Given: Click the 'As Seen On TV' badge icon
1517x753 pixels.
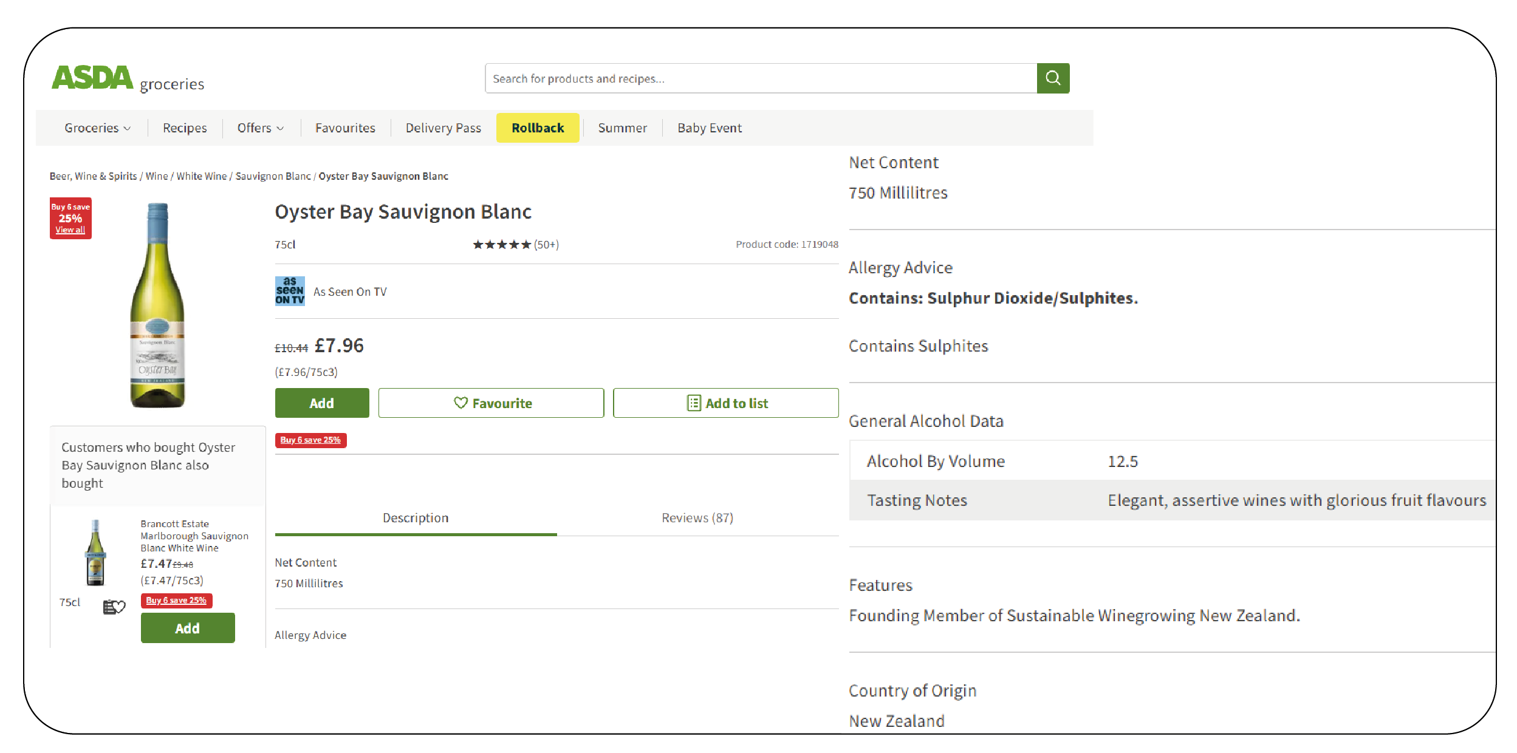Looking at the screenshot, I should pyautogui.click(x=289, y=291).
